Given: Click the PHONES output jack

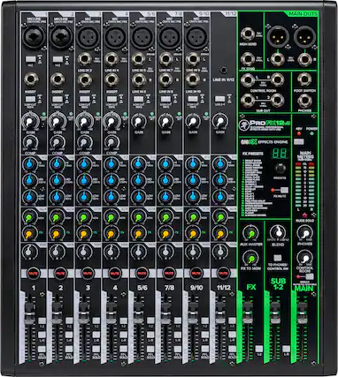Looking at the screenshot, I should pos(304,101).
